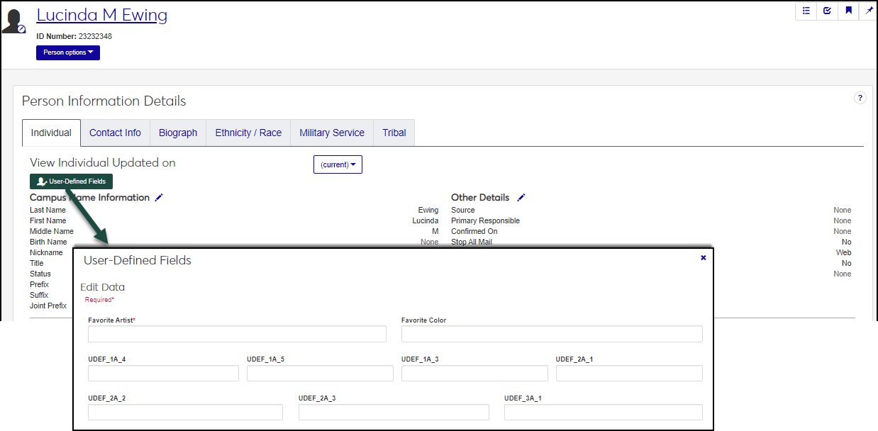Click the UDEF_3A_1 text field
This screenshot has width=878, height=431.
(x=603, y=413)
